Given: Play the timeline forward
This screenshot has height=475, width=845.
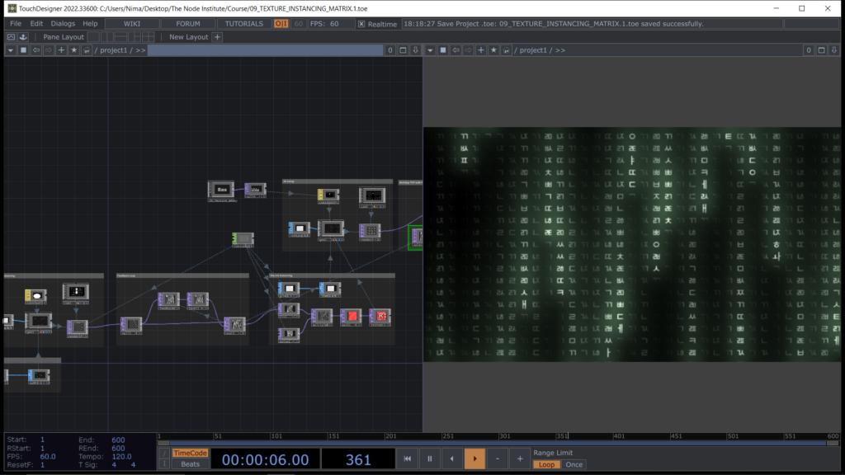Looking at the screenshot, I should pos(474,459).
